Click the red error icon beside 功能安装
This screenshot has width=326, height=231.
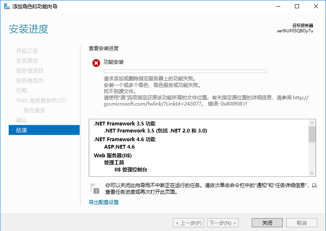[x=96, y=63]
